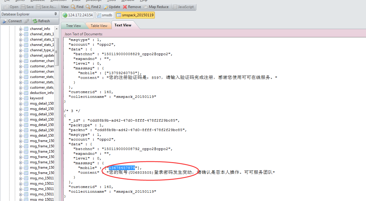Expand the channel_type_in collection node

click(21, 50)
